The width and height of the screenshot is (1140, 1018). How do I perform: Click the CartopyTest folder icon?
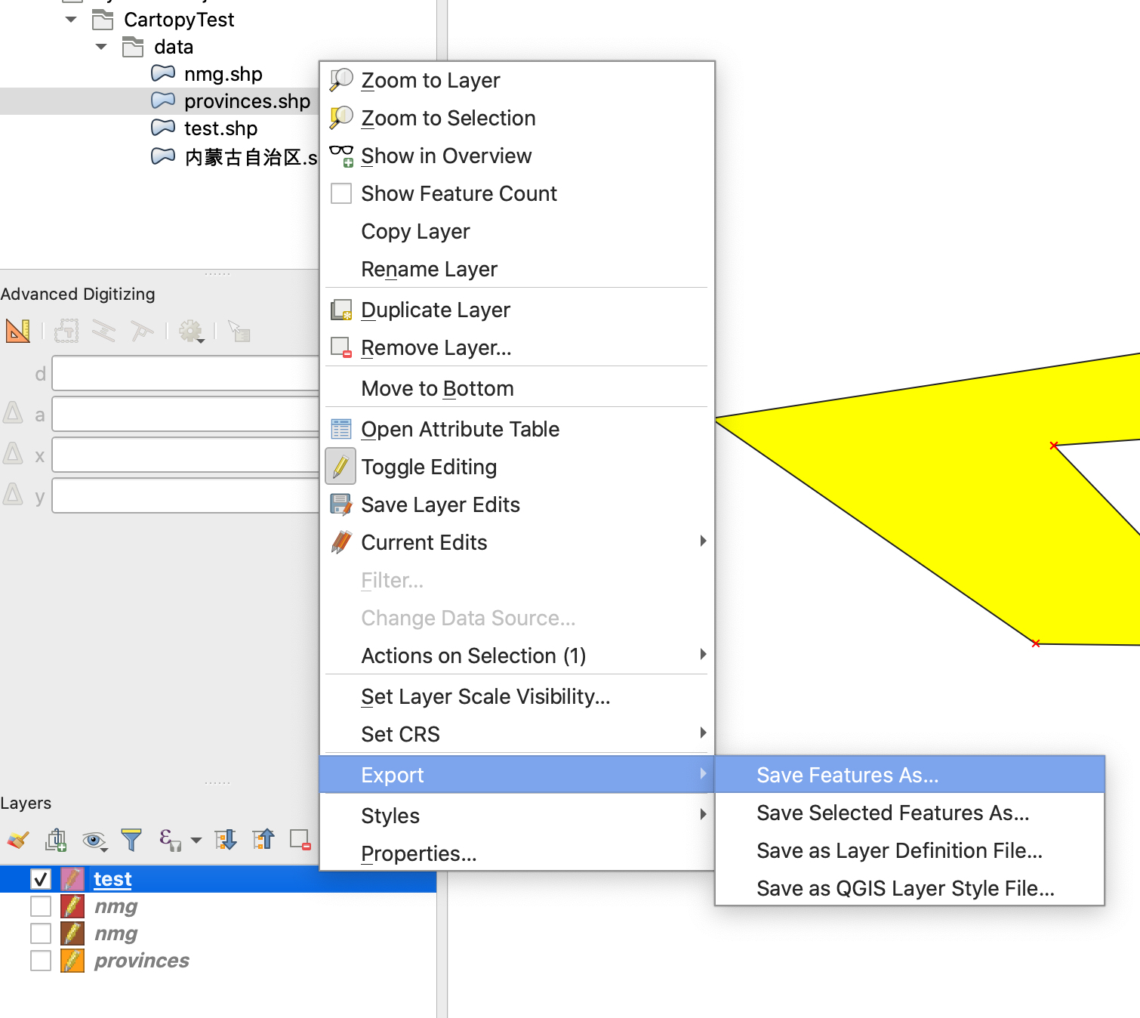(103, 20)
